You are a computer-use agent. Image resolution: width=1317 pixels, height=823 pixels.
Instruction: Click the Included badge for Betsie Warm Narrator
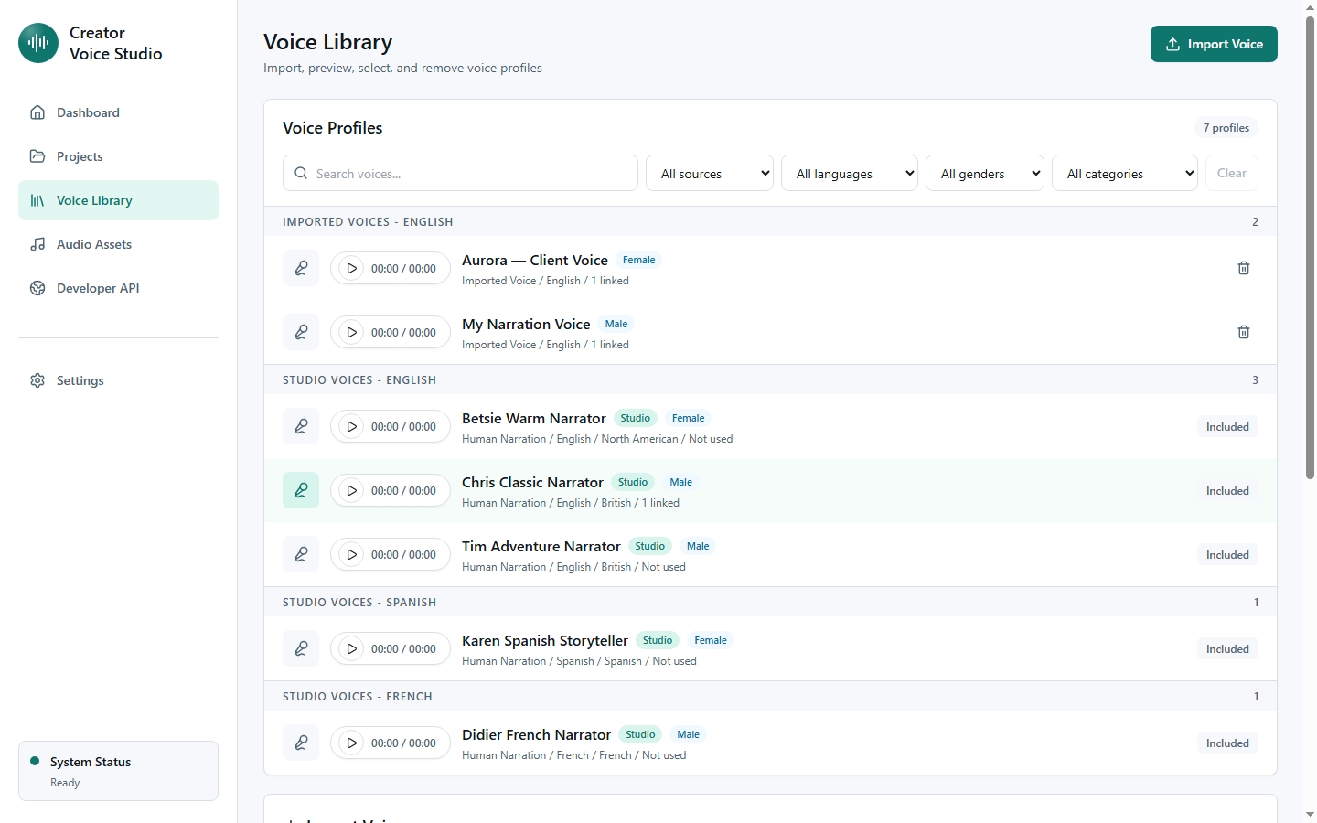coord(1227,427)
